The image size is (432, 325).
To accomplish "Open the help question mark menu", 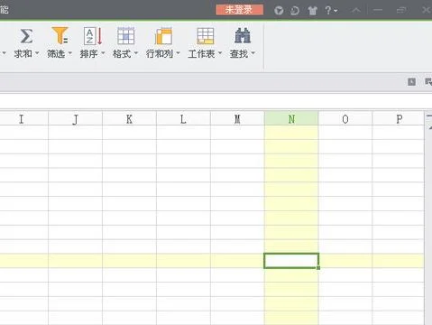I will (x=331, y=11).
